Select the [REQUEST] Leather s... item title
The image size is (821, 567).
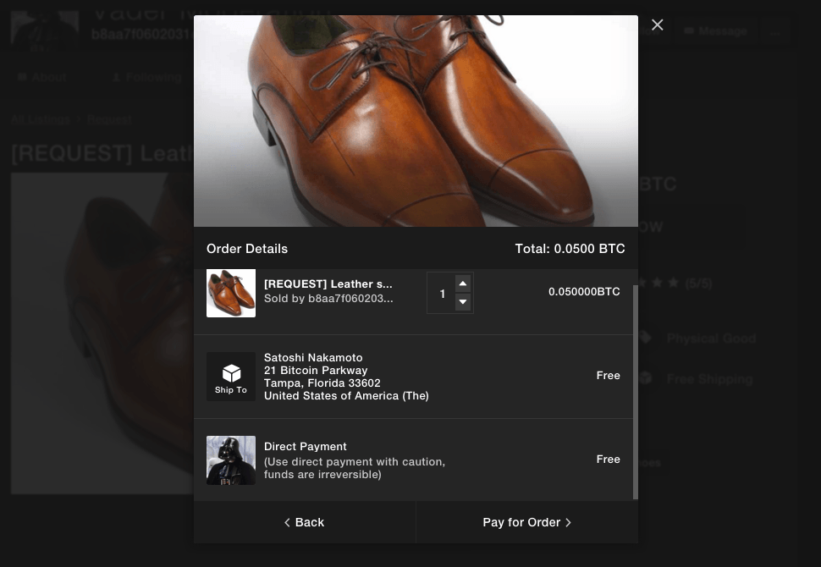(x=328, y=283)
